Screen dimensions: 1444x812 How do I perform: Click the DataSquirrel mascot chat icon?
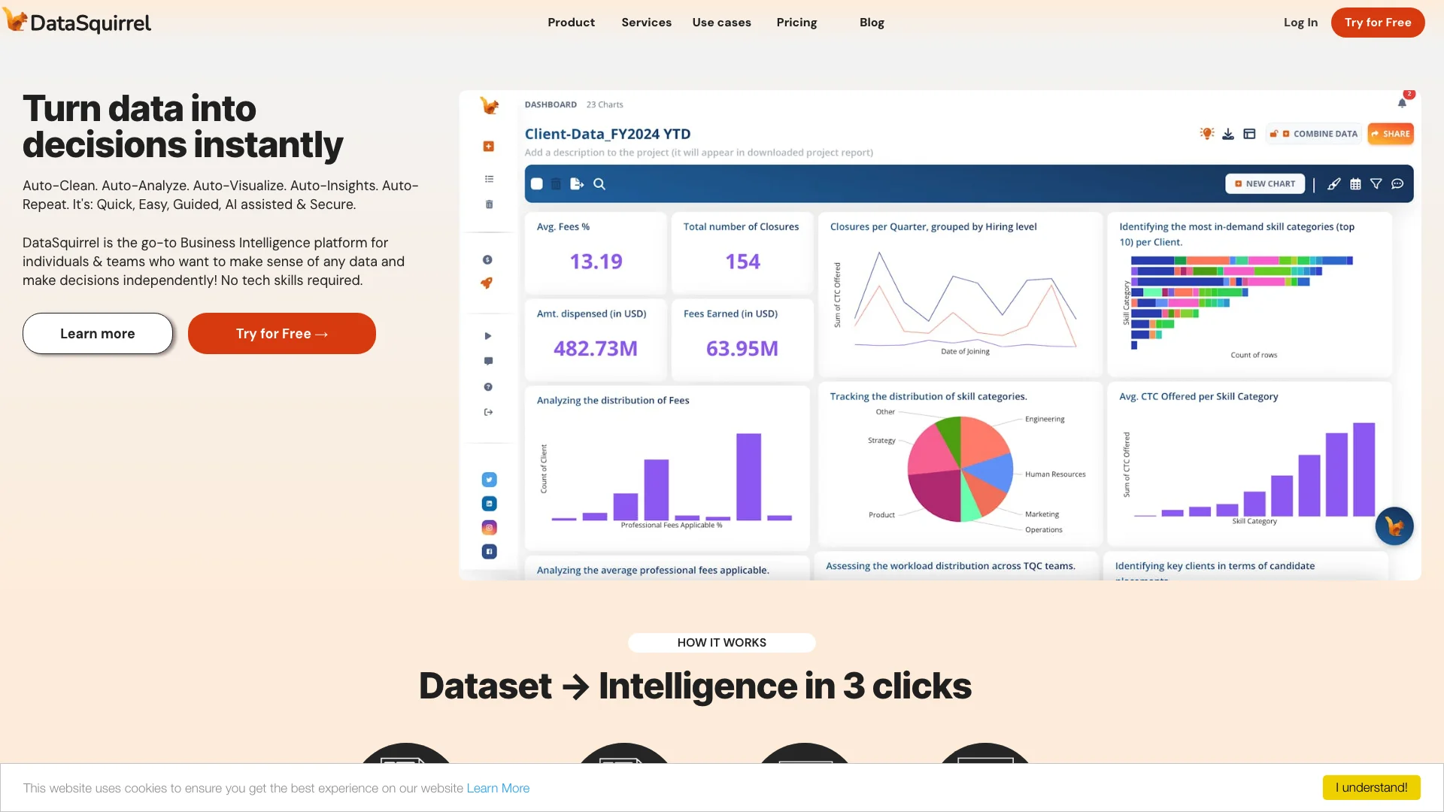coord(1394,526)
